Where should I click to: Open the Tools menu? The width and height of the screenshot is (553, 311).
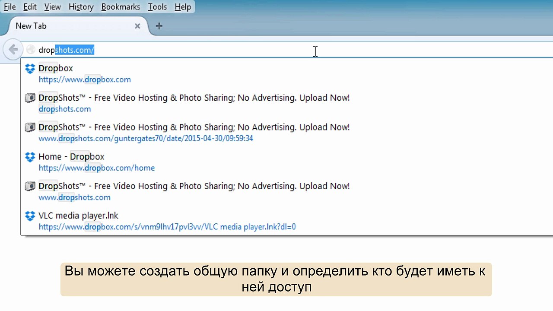point(157,7)
